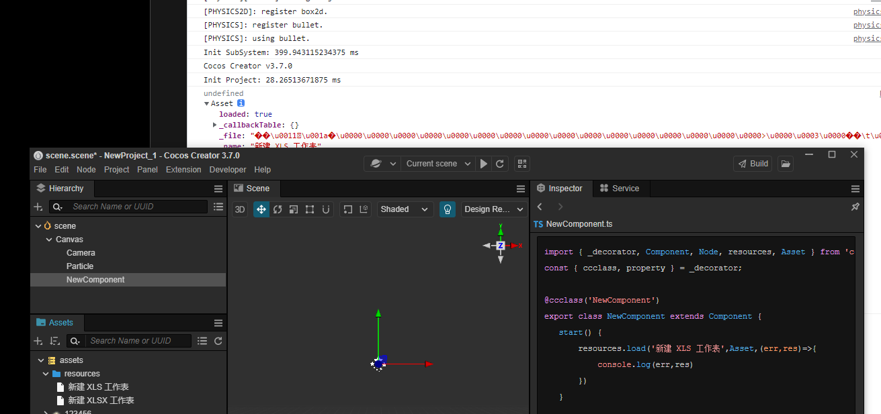881x414 pixels.
Task: Focus the Assets search name field
Action: click(x=139, y=341)
